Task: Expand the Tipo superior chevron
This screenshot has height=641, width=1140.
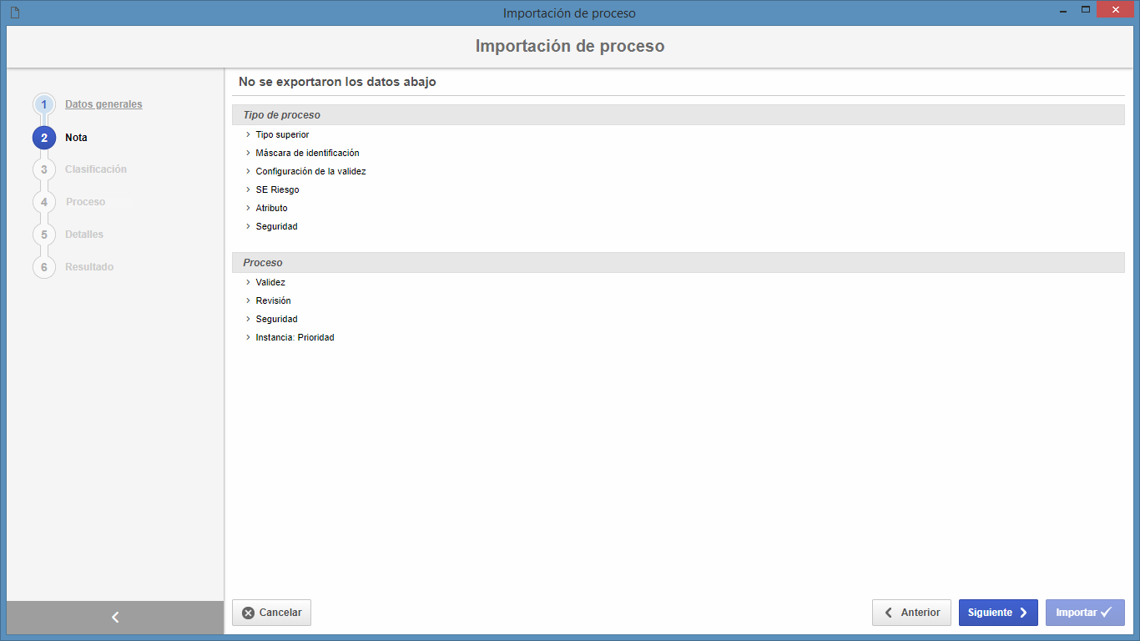Action: pyautogui.click(x=248, y=134)
